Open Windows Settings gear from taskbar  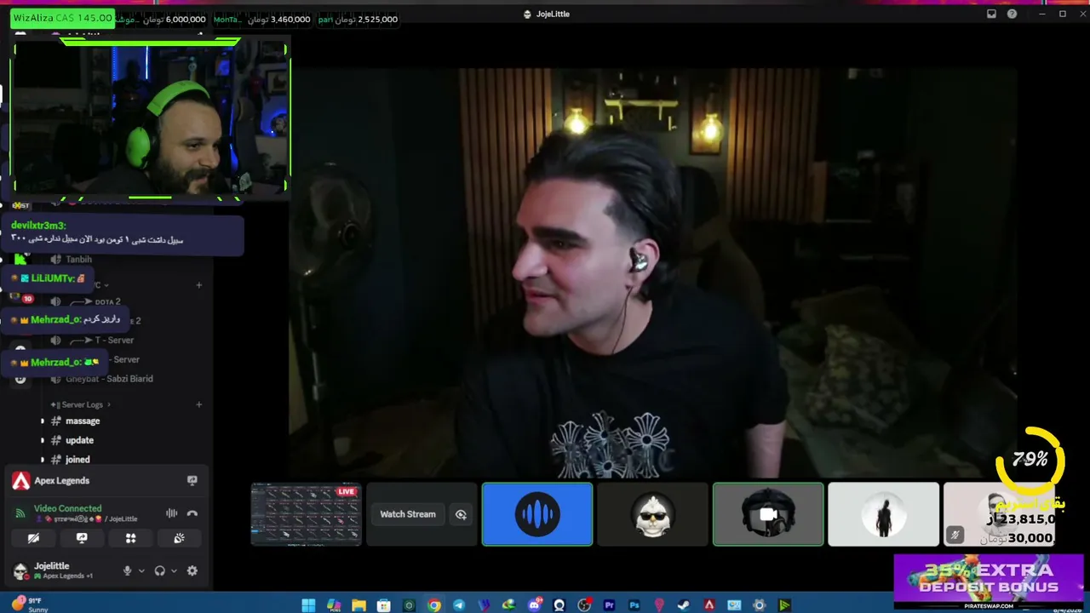tap(759, 605)
